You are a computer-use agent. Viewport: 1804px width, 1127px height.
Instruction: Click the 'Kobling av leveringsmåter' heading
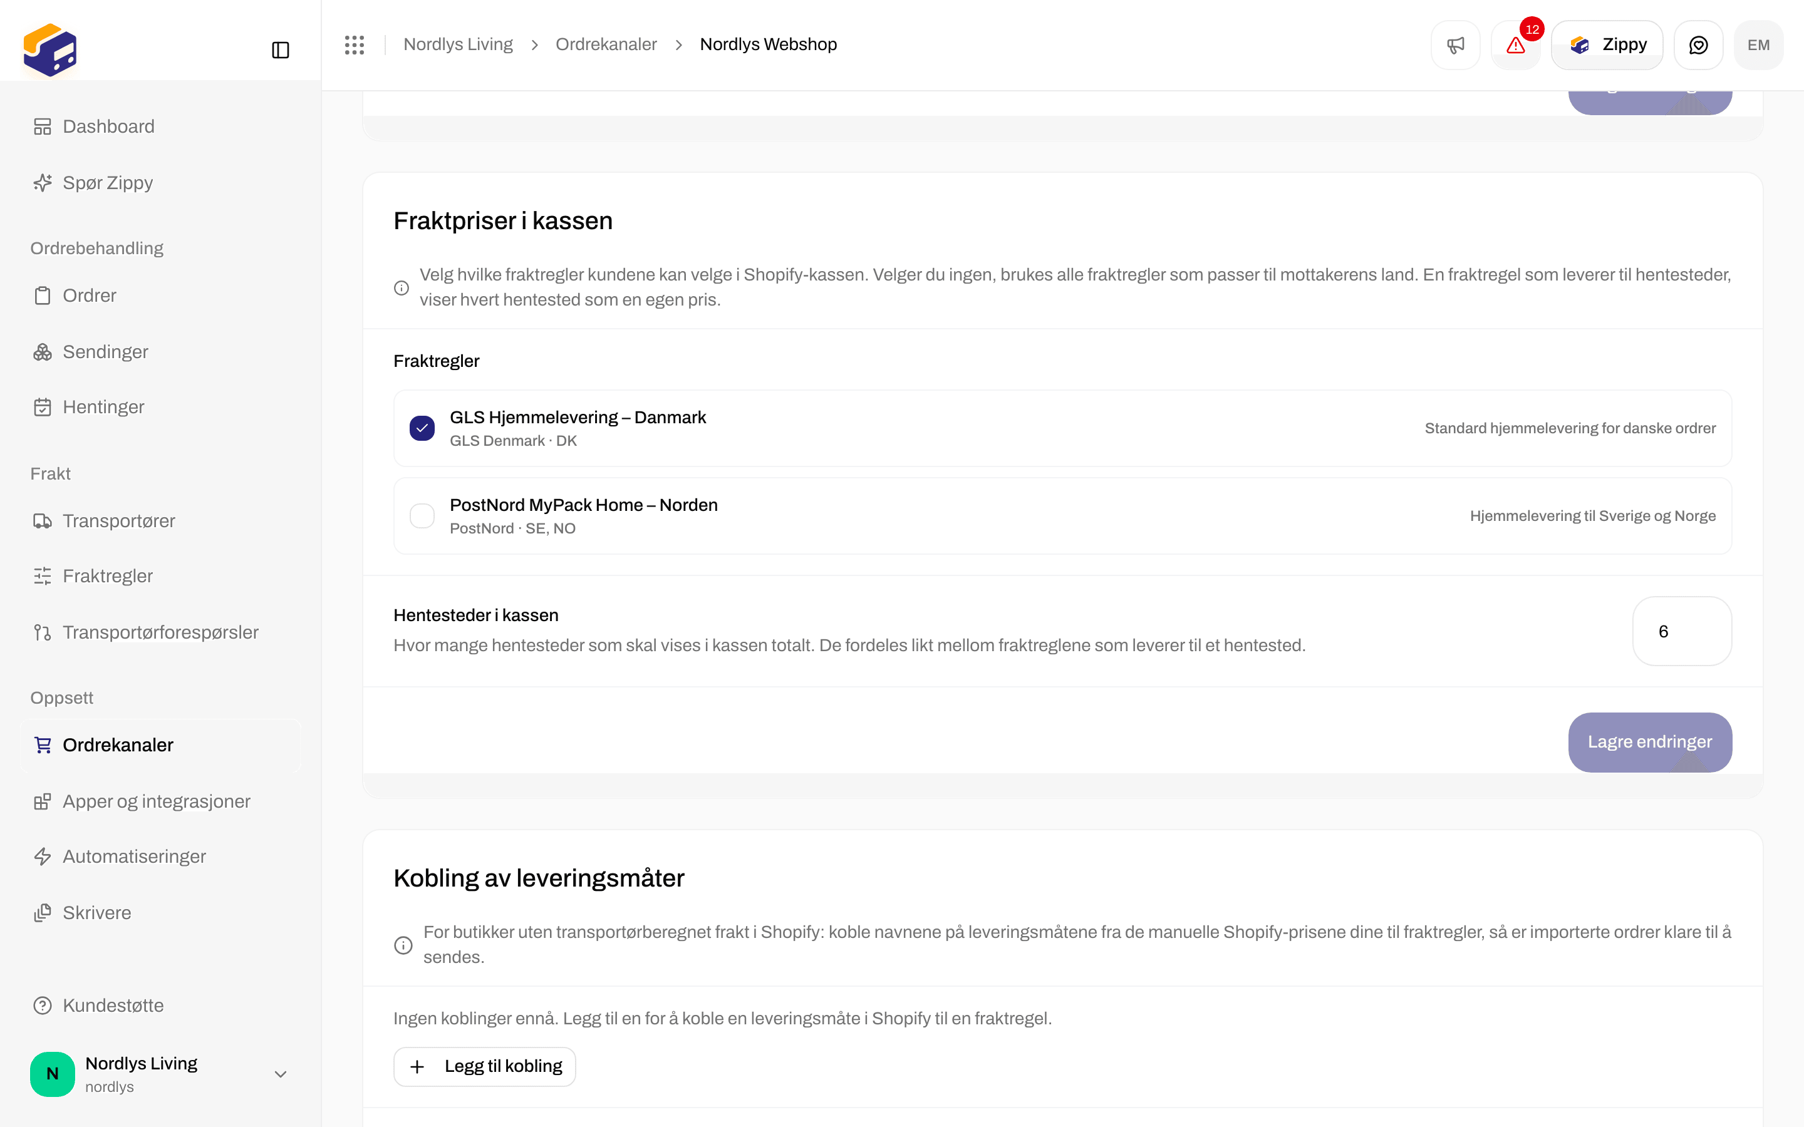click(x=539, y=878)
